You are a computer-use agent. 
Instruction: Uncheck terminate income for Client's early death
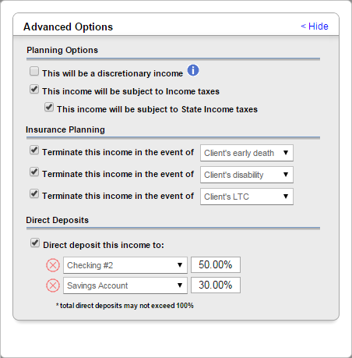[x=34, y=151]
